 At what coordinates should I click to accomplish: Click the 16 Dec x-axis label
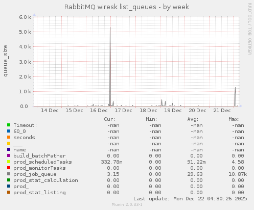99,111
